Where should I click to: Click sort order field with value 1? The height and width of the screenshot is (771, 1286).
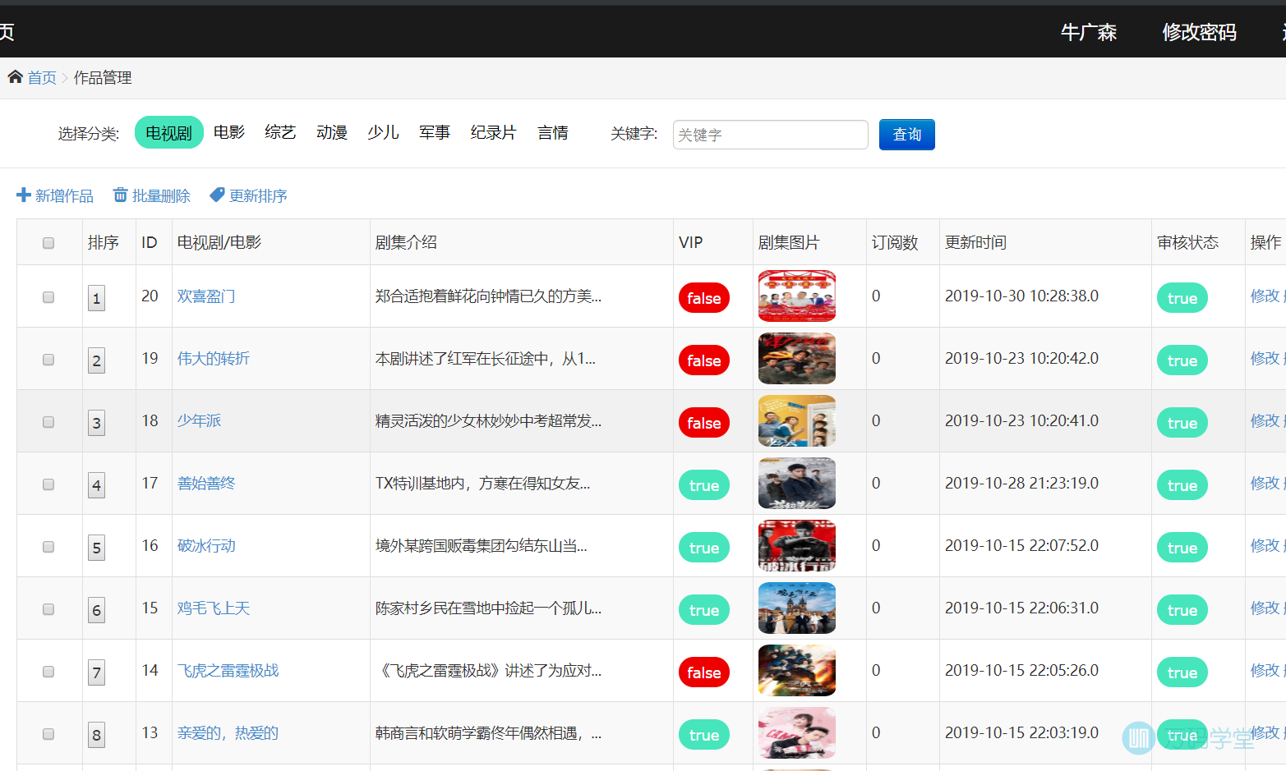[x=96, y=298]
